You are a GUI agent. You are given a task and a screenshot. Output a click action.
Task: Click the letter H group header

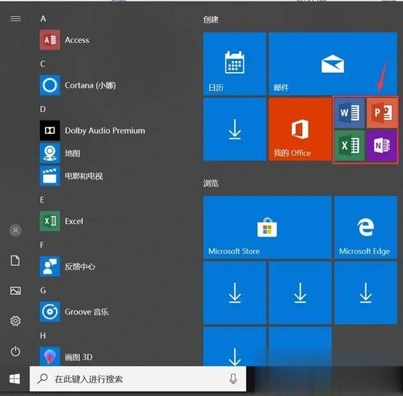pyautogui.click(x=43, y=336)
